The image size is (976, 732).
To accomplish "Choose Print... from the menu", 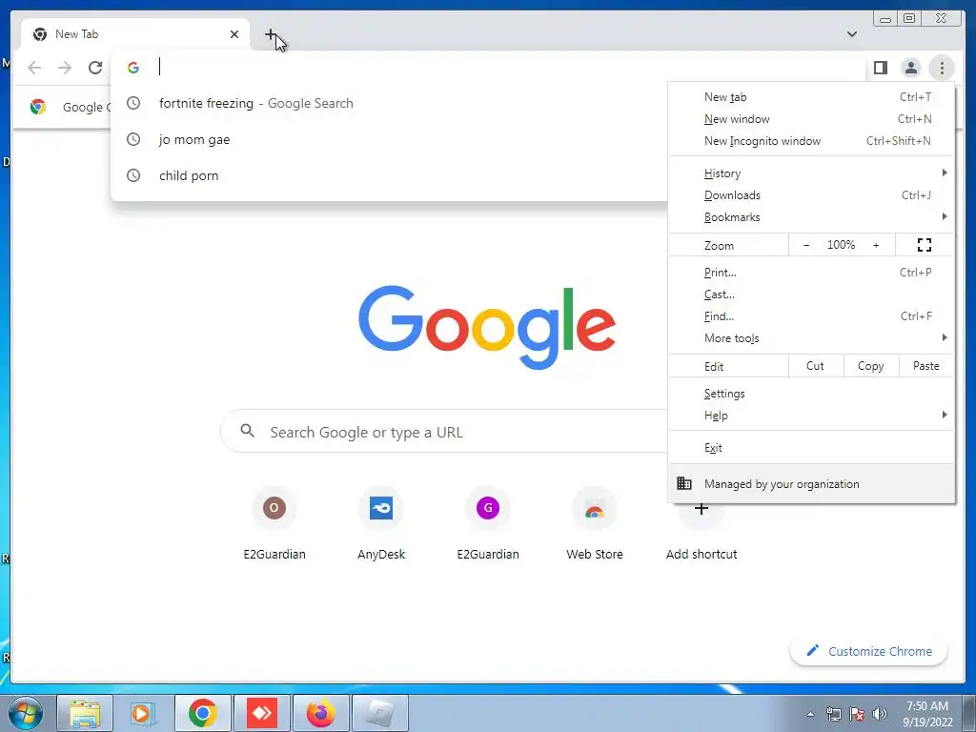I will pos(812,272).
